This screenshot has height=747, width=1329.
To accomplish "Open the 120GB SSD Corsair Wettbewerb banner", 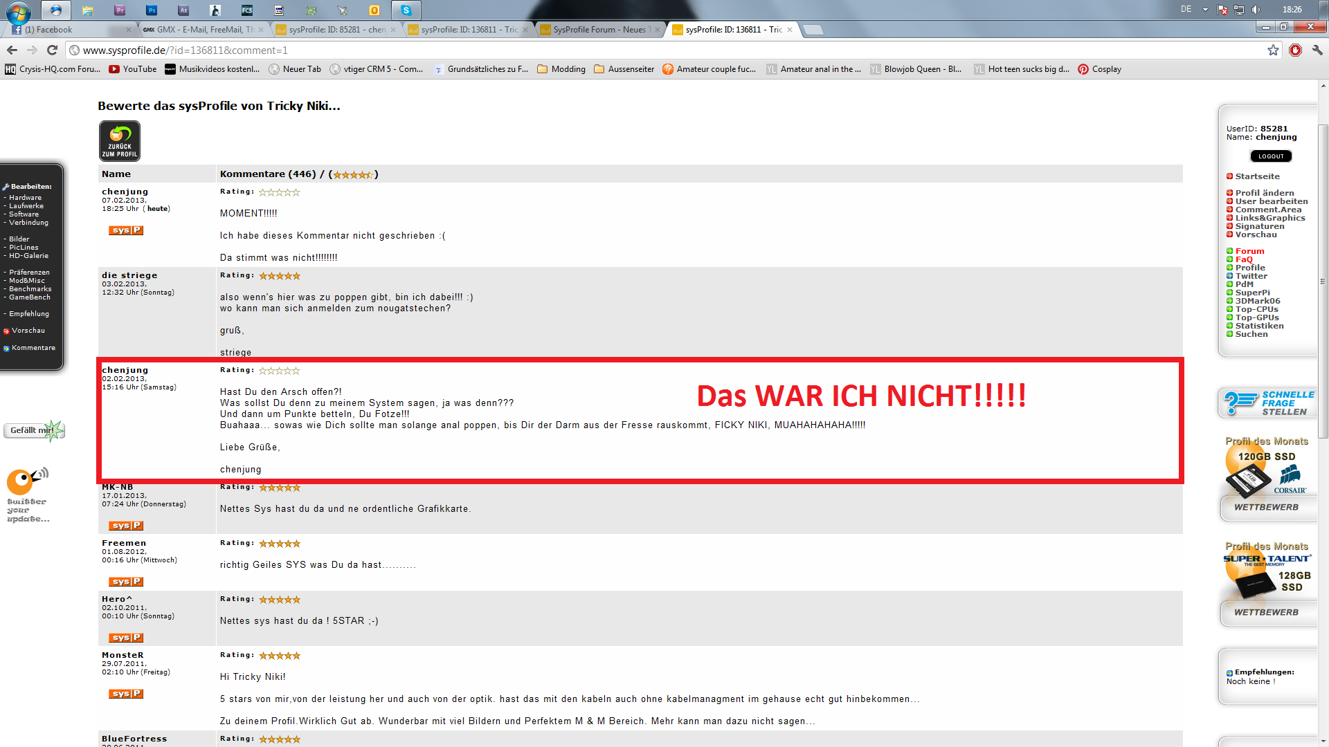I will [x=1267, y=477].
